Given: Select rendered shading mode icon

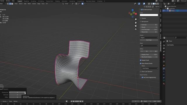Looking at the screenshot, I should click(x=158, y=4).
